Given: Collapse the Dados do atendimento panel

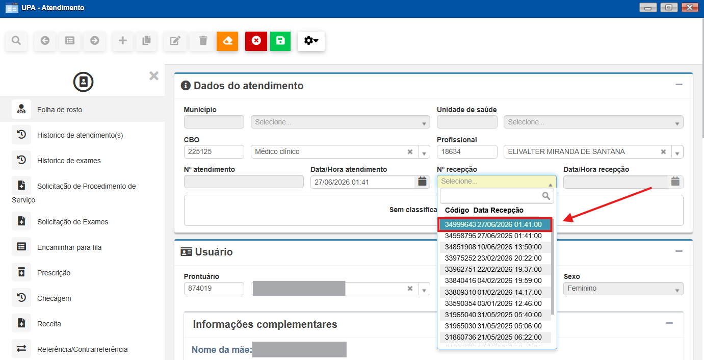Looking at the screenshot, I should (679, 85).
